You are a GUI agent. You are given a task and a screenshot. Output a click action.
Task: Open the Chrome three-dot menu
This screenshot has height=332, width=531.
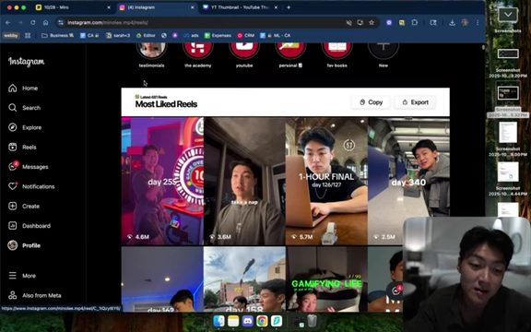coord(478,23)
